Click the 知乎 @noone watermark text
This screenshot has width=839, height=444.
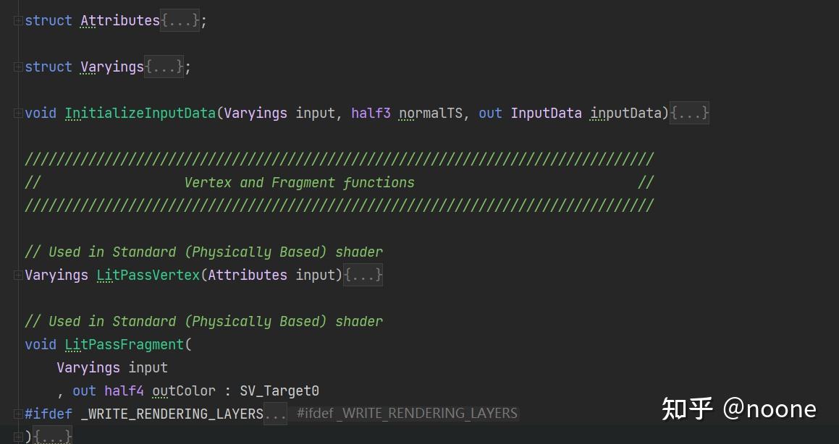(739, 409)
